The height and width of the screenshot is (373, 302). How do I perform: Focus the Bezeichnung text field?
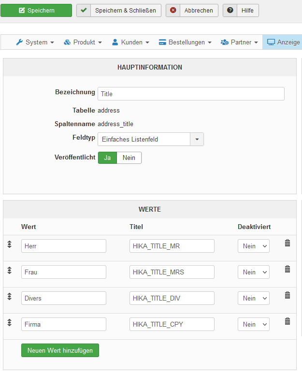click(191, 94)
